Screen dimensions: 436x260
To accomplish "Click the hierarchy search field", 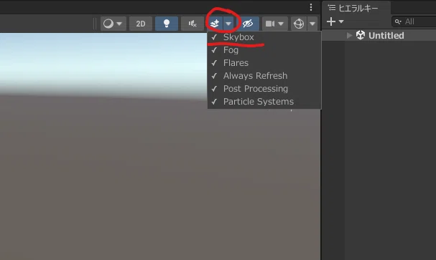I will pyautogui.click(x=414, y=21).
